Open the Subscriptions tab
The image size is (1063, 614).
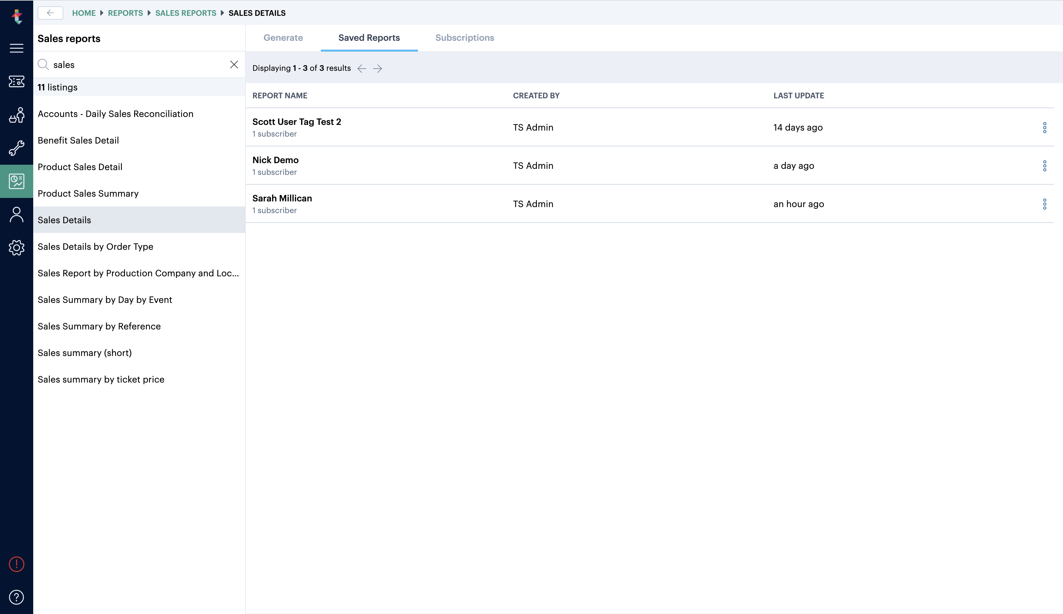[x=465, y=38]
